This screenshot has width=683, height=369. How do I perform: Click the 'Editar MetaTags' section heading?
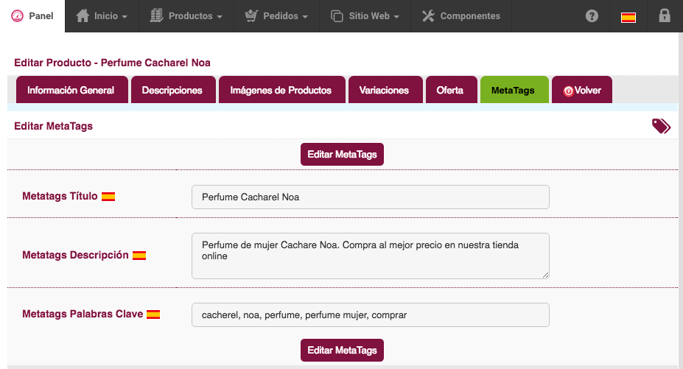coord(54,126)
